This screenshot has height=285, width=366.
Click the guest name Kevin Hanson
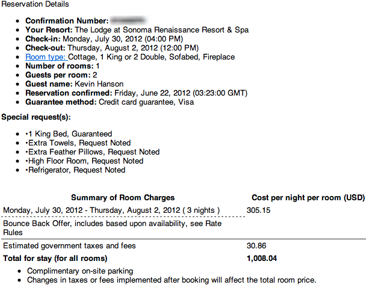[99, 84]
